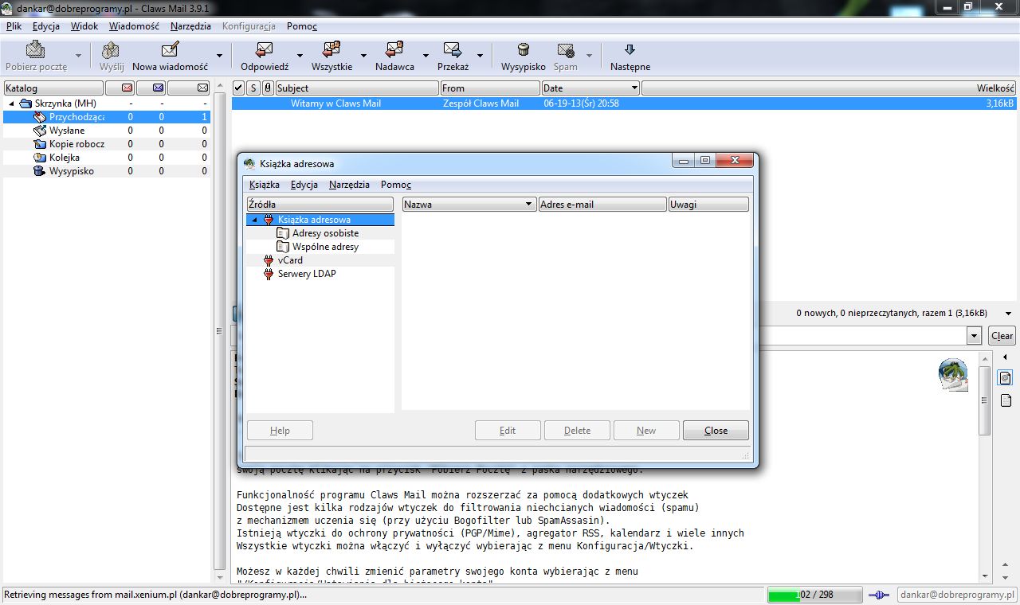
Task: Open the Pomoc menu in address book
Action: coord(396,185)
